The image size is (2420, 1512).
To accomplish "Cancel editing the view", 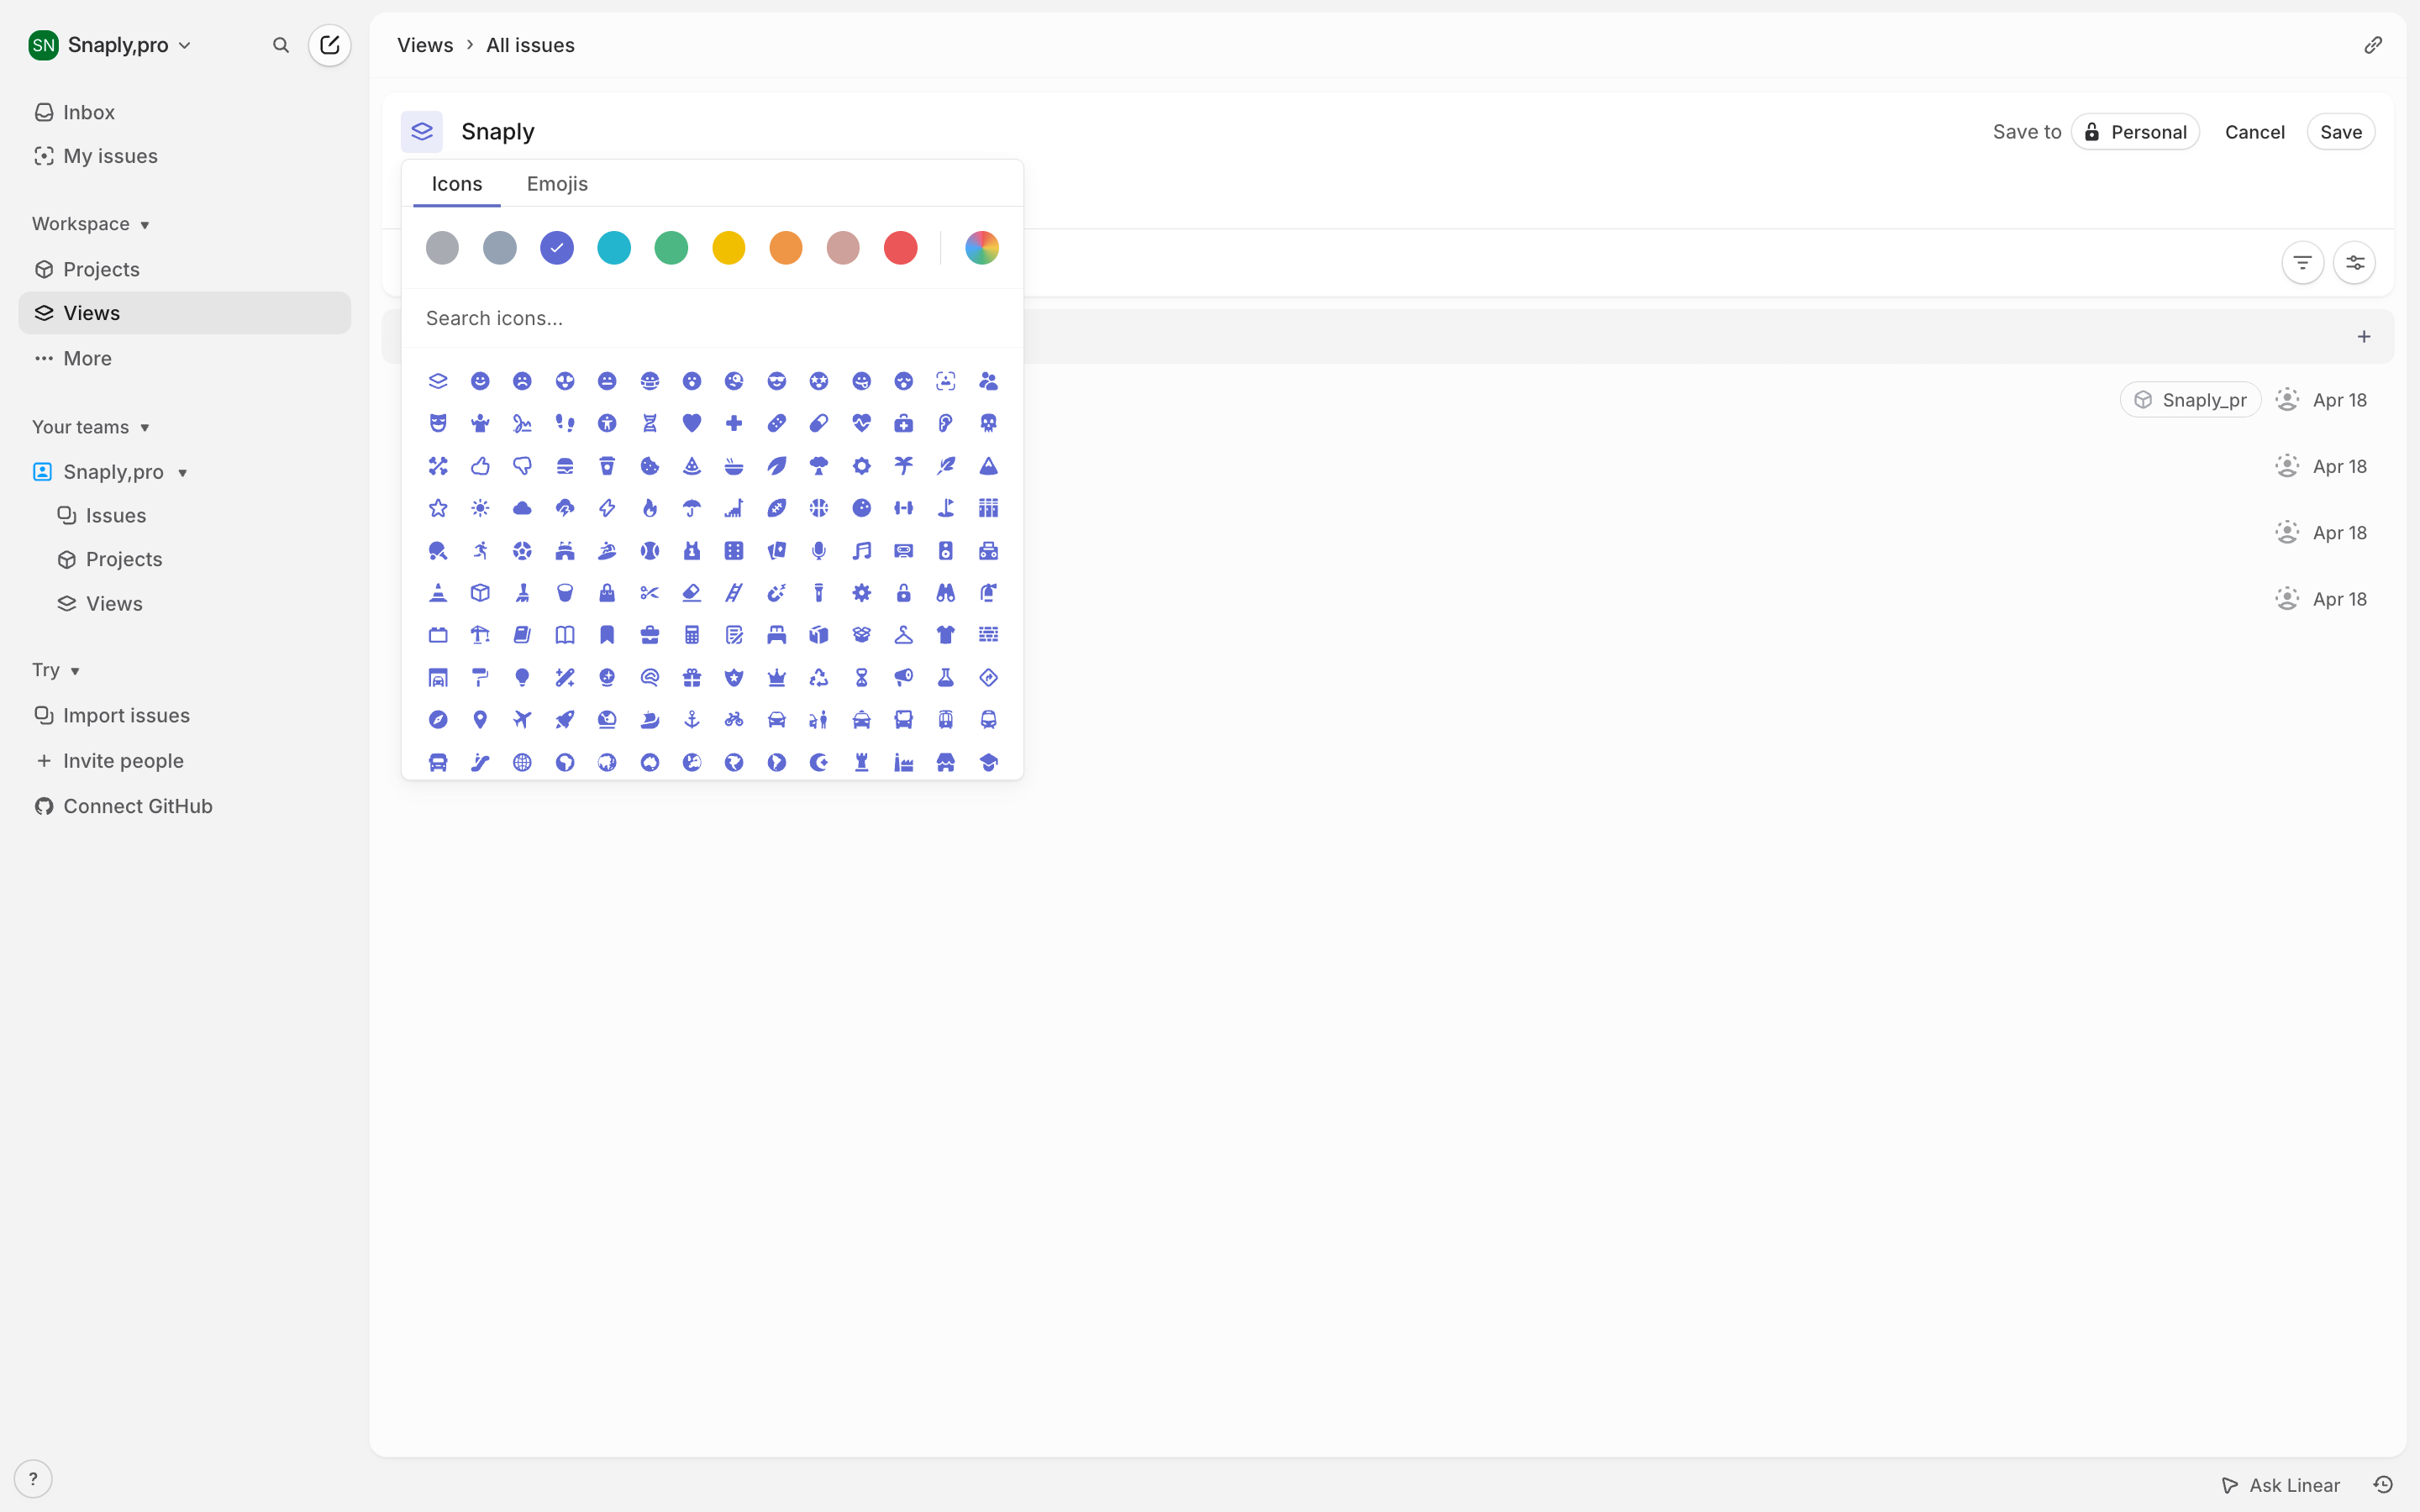I will tap(2255, 132).
